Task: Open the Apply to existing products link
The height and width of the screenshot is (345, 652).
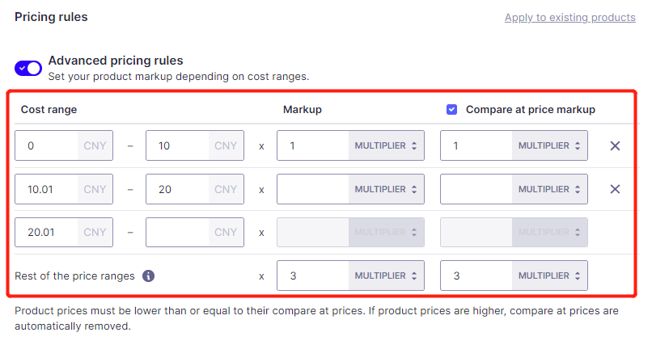Action: (x=570, y=18)
